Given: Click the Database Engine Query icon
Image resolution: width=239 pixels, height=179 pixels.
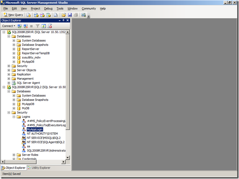Looking at the screenshot, I should tap(29, 15).
